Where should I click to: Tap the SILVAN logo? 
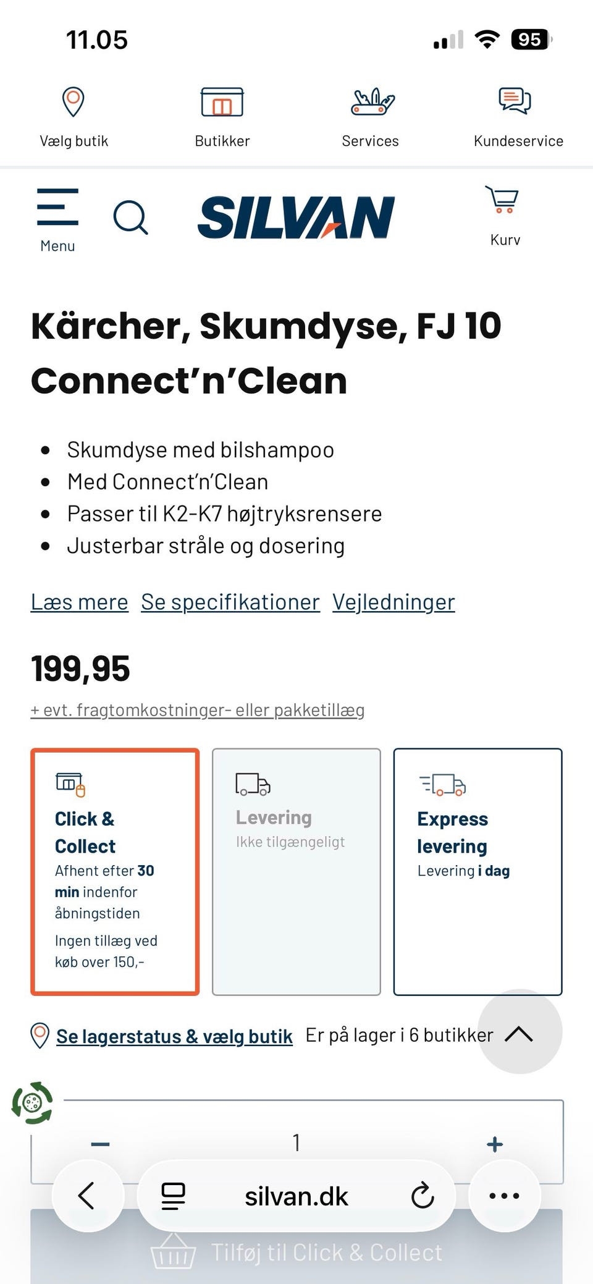click(x=296, y=218)
